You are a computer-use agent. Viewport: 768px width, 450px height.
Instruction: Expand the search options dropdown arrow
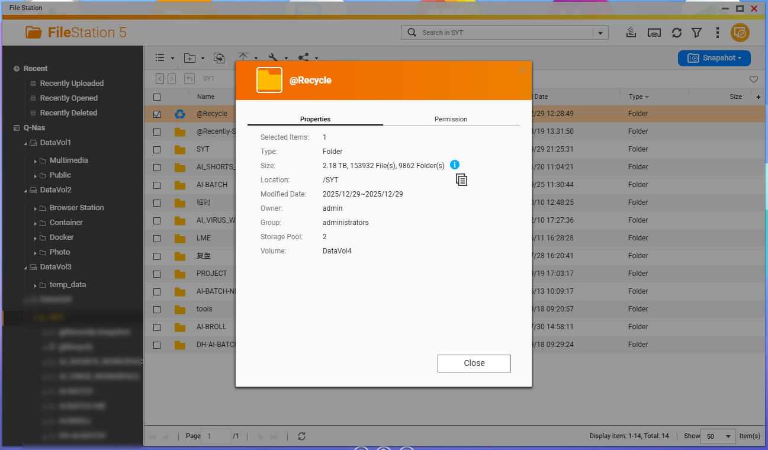(601, 33)
